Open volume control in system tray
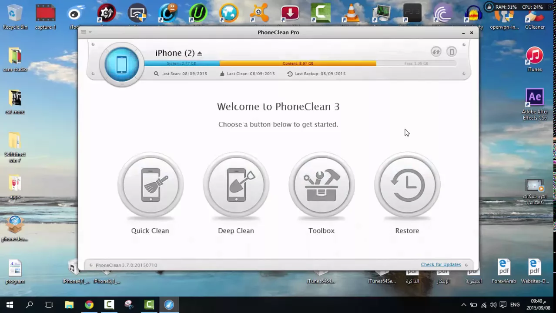The height and width of the screenshot is (313, 556). pos(493,305)
